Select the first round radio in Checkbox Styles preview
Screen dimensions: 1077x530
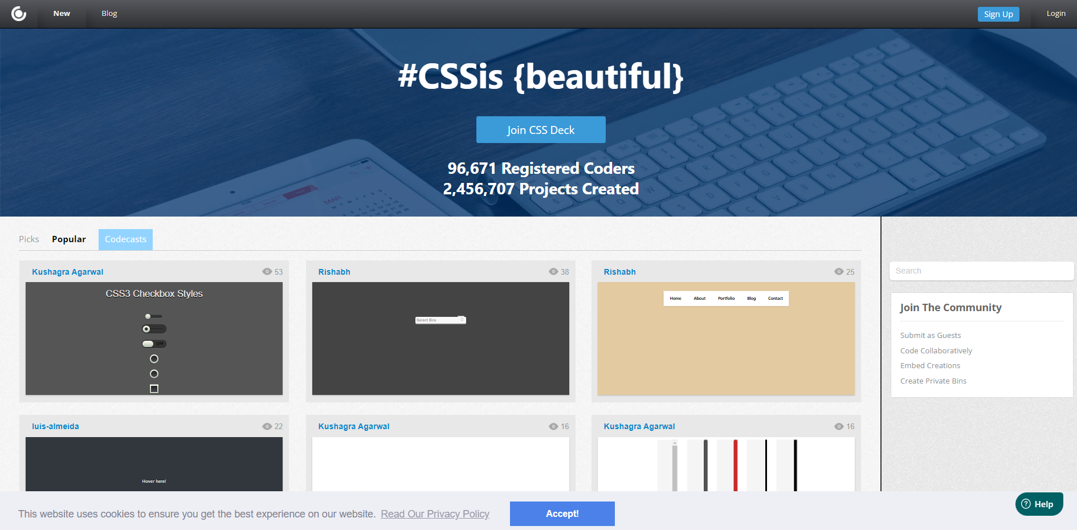click(154, 359)
